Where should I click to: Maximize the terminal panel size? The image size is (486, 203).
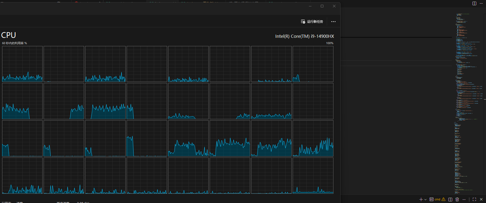474,199
